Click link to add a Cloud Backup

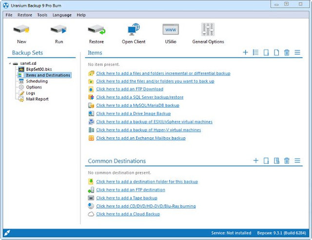(x=128, y=214)
